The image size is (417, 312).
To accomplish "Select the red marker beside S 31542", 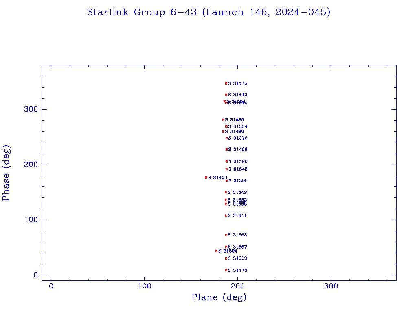I will coord(226,192).
